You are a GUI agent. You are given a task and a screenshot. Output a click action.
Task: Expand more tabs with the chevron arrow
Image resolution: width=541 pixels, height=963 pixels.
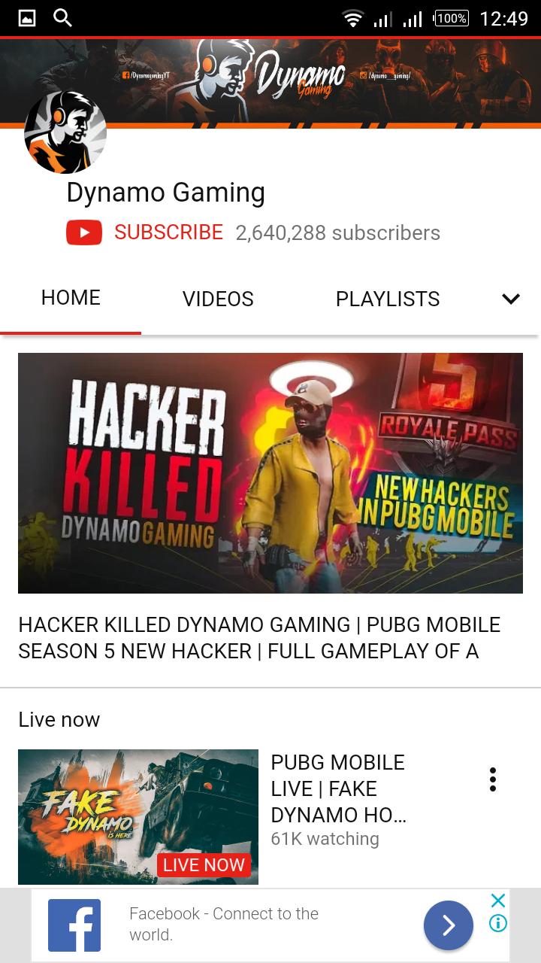pyautogui.click(x=511, y=299)
